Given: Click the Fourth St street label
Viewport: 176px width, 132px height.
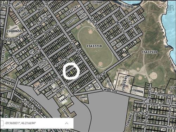Looking at the screenshot, I should tap(62, 62).
